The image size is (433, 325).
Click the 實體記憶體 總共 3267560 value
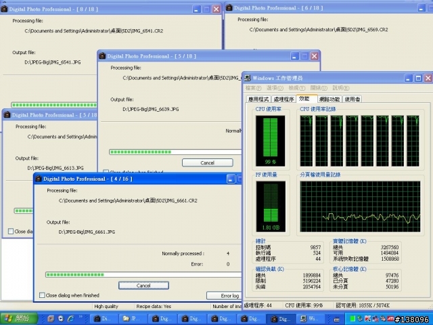pyautogui.click(x=390, y=247)
